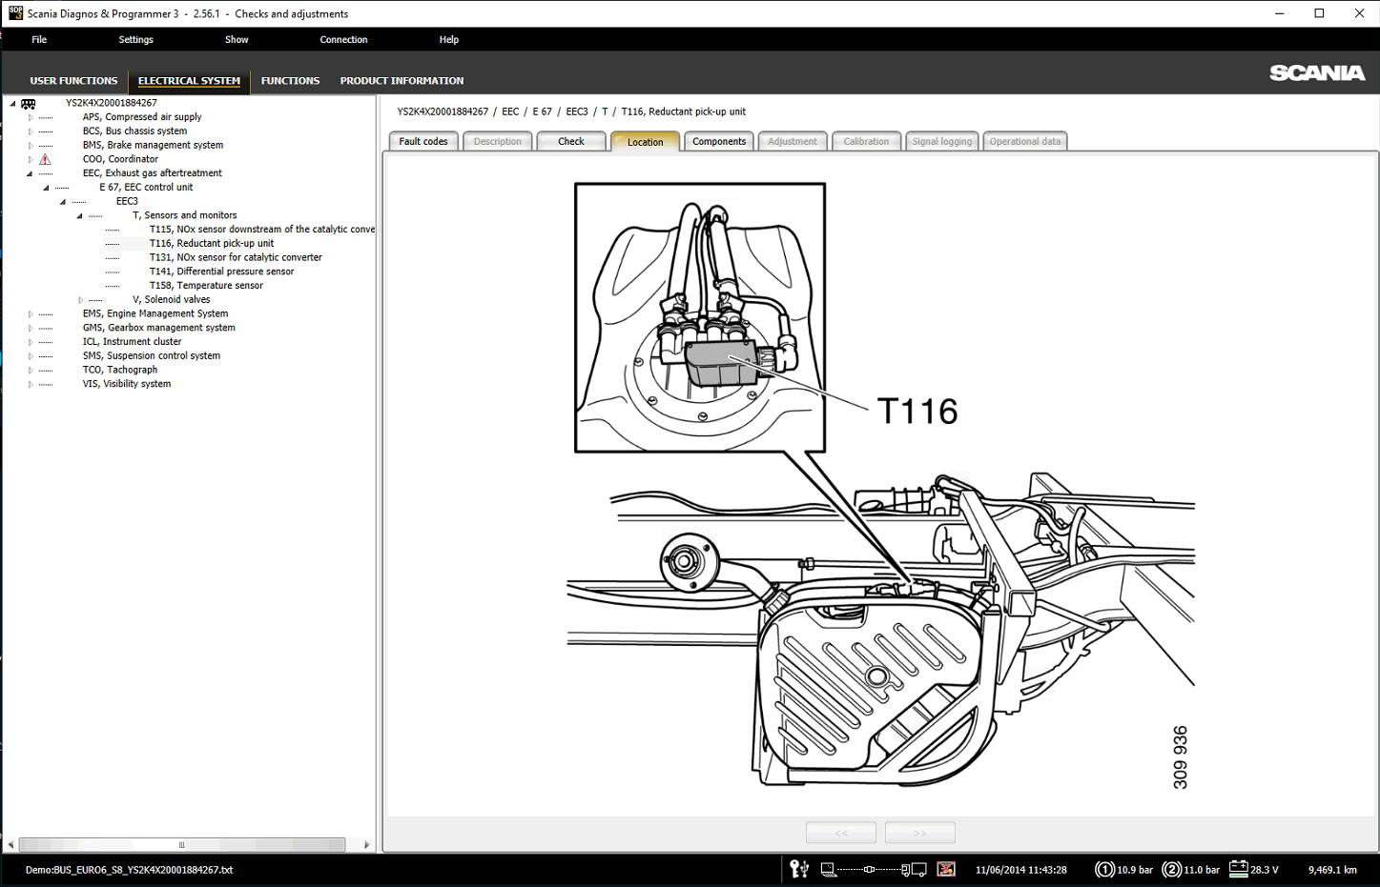
Task: Click the greyed Signal logging tab
Action: click(x=942, y=141)
